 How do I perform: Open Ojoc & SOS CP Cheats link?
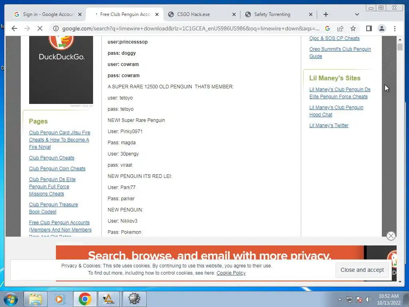(x=334, y=38)
